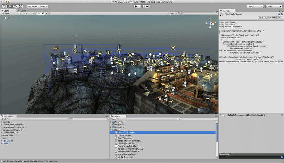Select CopyMoodBox script in Project
The height and width of the screenshot is (163, 284).
point(125,135)
